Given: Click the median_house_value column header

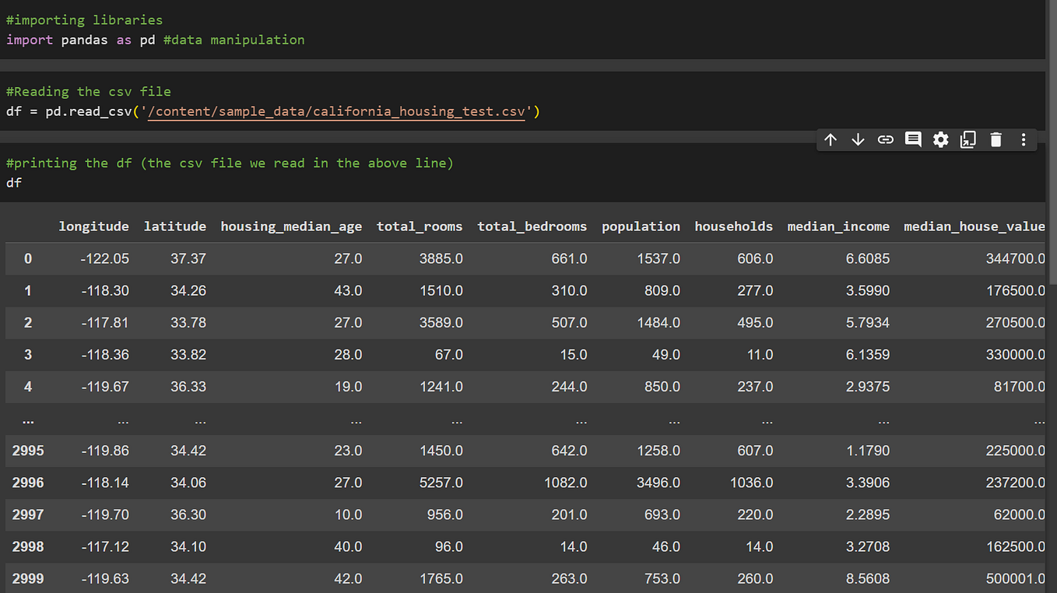Looking at the screenshot, I should [x=974, y=226].
